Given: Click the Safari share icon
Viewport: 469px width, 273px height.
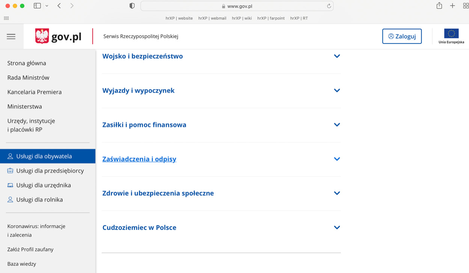Looking at the screenshot, I should 439,6.
